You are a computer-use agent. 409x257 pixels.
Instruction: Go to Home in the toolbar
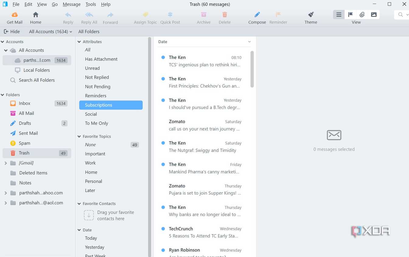[36, 15]
